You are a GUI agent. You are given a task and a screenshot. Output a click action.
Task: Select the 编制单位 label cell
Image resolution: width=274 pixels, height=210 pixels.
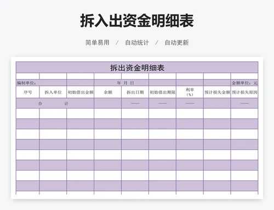(41, 83)
